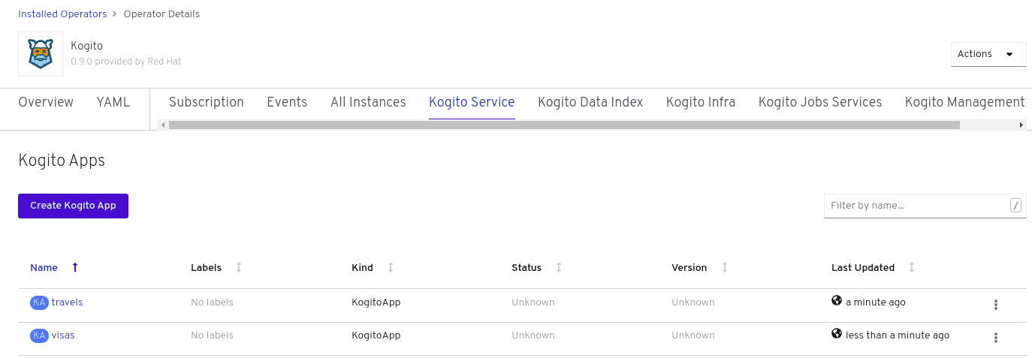Viewport: 1032px width, 358px height.
Task: Switch to the Overview tab
Action: click(46, 102)
